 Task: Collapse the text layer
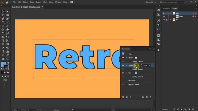tap(171, 13)
